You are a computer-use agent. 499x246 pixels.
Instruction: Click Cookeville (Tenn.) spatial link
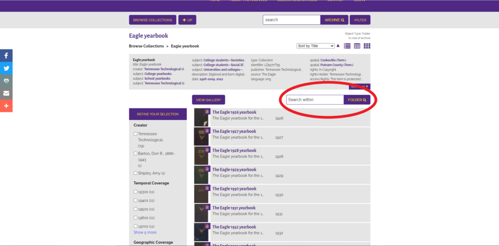[333, 60]
